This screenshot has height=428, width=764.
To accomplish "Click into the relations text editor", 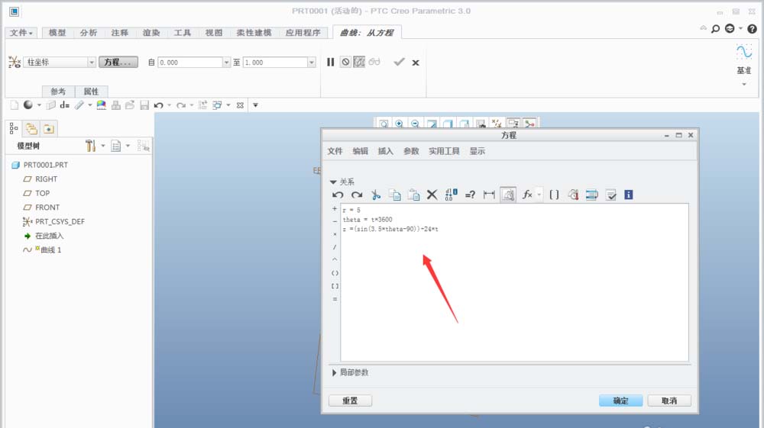I will pyautogui.click(x=514, y=282).
